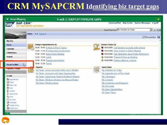
Task: Click the orange logo at bottom left
Action: (5, 120)
